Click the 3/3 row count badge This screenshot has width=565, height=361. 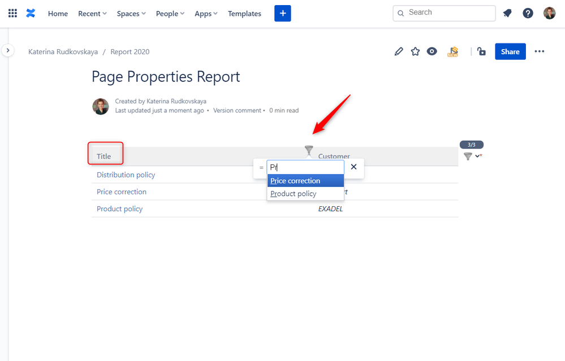[471, 145]
